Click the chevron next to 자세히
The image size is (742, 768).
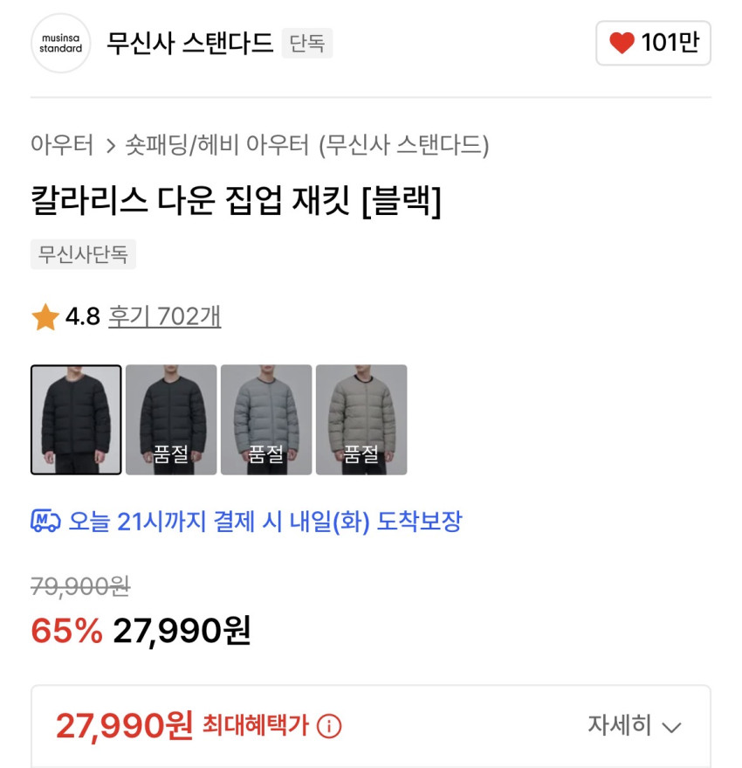(671, 727)
